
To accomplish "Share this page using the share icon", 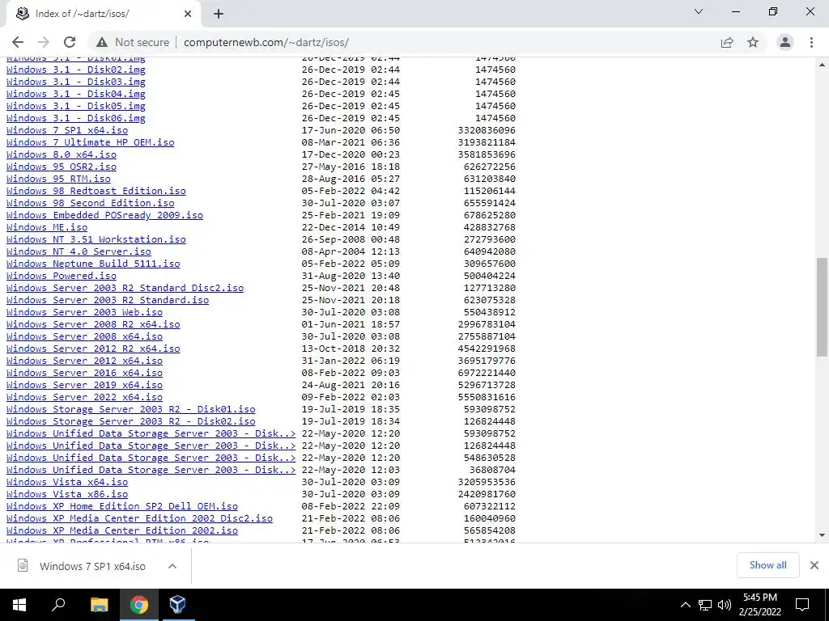I will click(727, 42).
